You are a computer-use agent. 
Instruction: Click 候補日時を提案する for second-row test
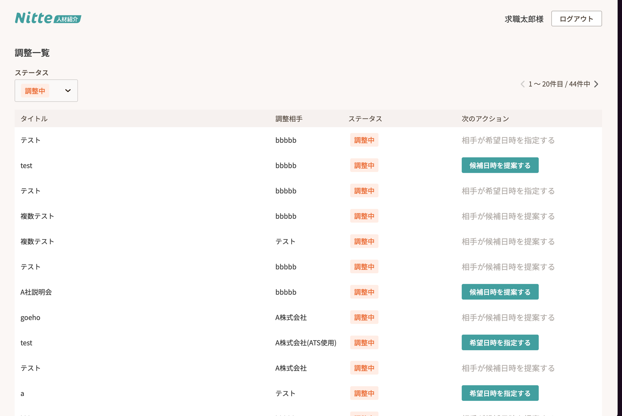click(x=500, y=165)
